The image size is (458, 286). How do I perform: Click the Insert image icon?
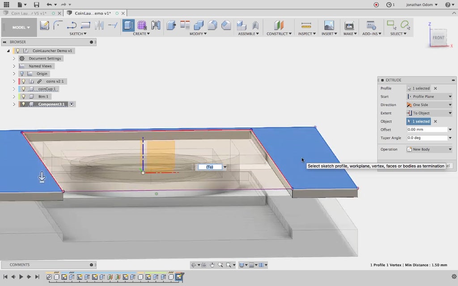pyautogui.click(x=329, y=25)
